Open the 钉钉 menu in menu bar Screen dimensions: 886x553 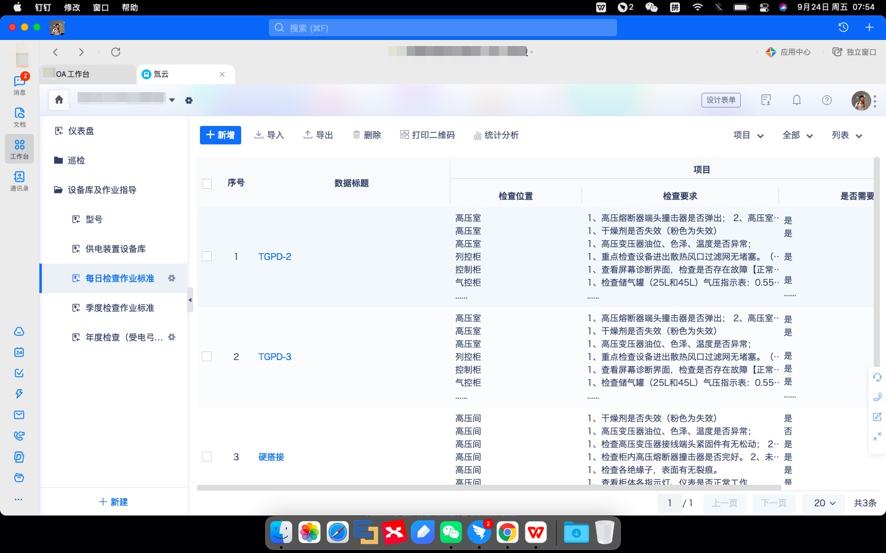tap(43, 7)
